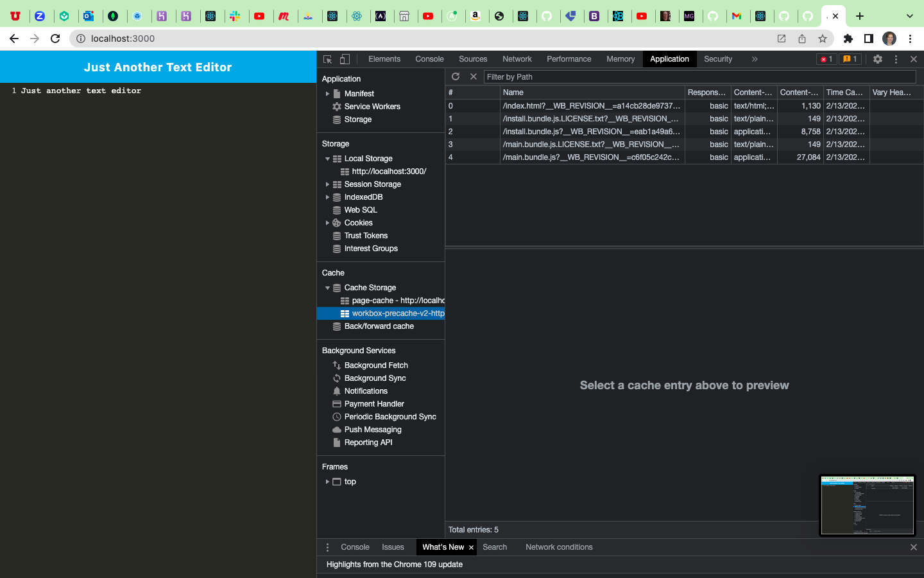Open Chrome three-dot menu
This screenshot has height=578, width=924.
[x=910, y=39]
